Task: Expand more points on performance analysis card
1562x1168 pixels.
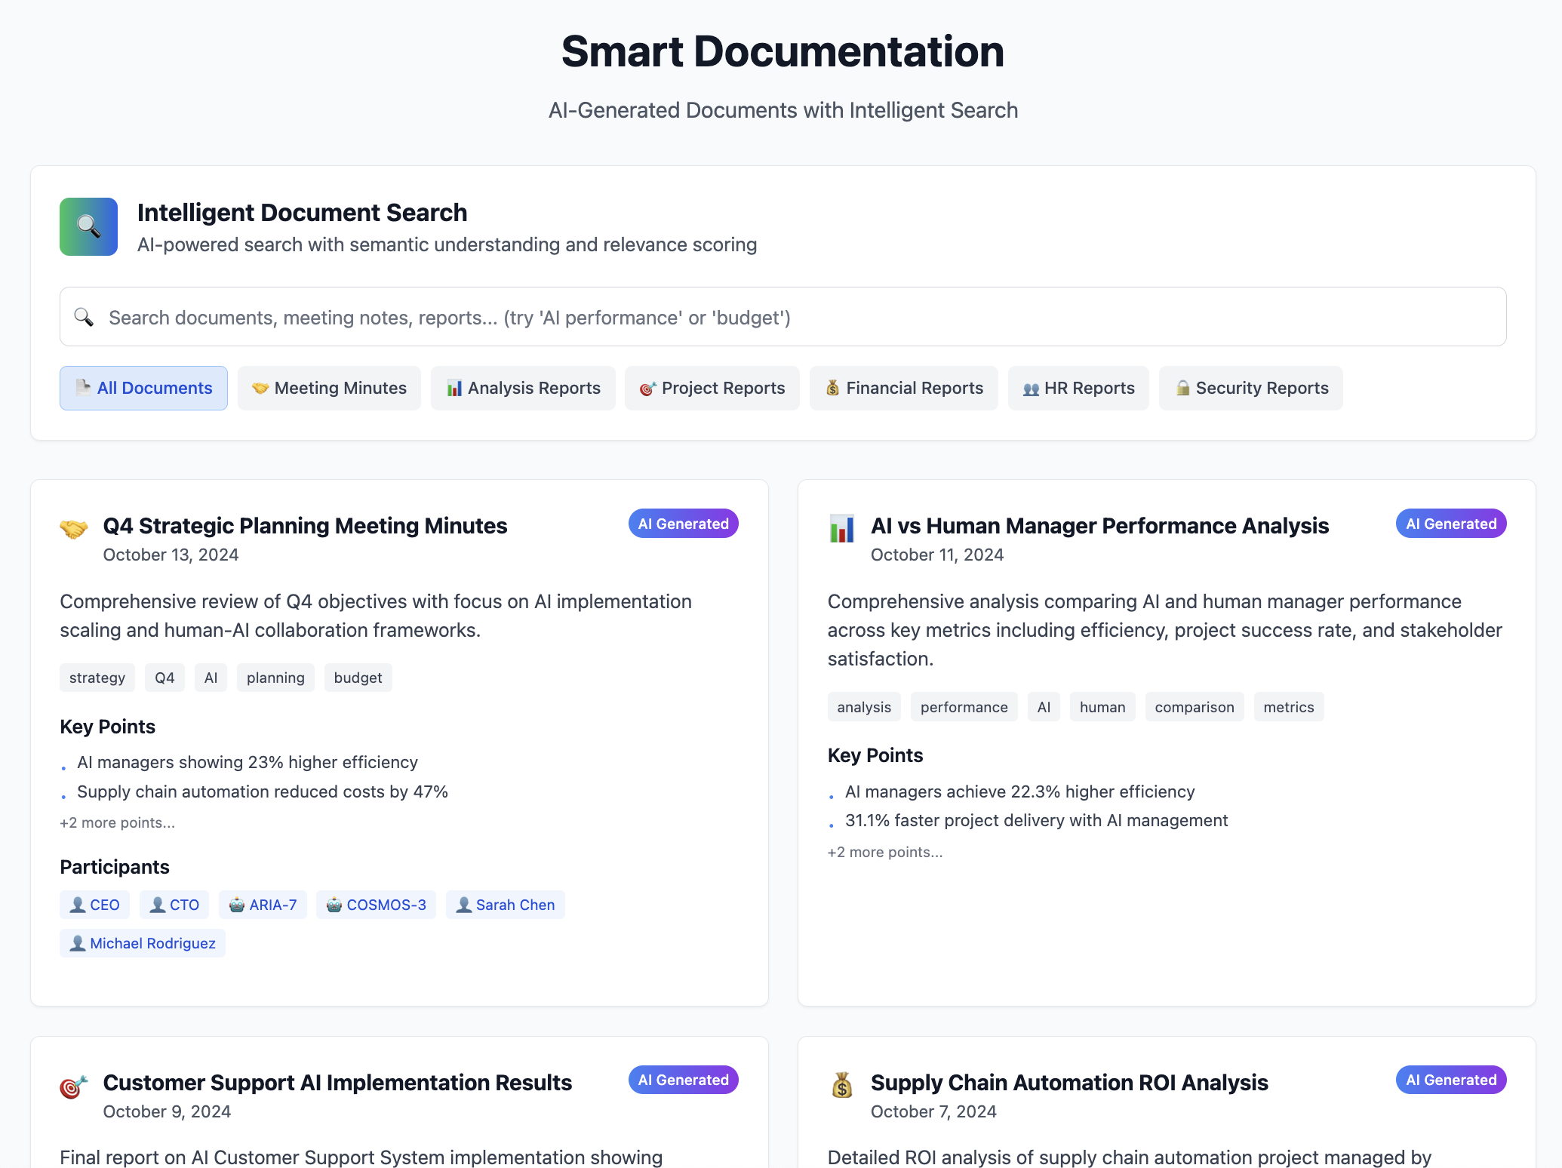Action: pyautogui.click(x=884, y=852)
